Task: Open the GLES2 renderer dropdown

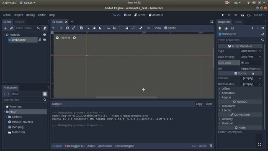Action: tap(259, 15)
